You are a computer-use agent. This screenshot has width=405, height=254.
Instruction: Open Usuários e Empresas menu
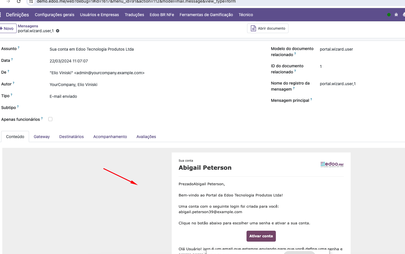click(x=100, y=15)
